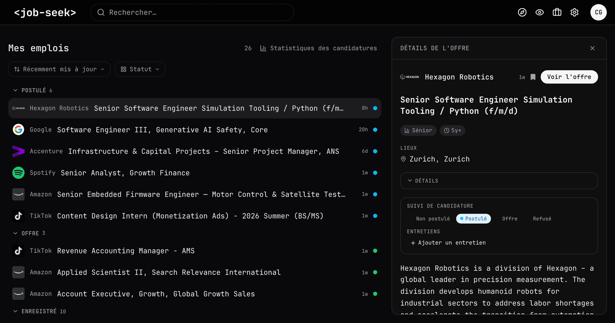Click 'Ajouter un entretien'

pyautogui.click(x=448, y=243)
